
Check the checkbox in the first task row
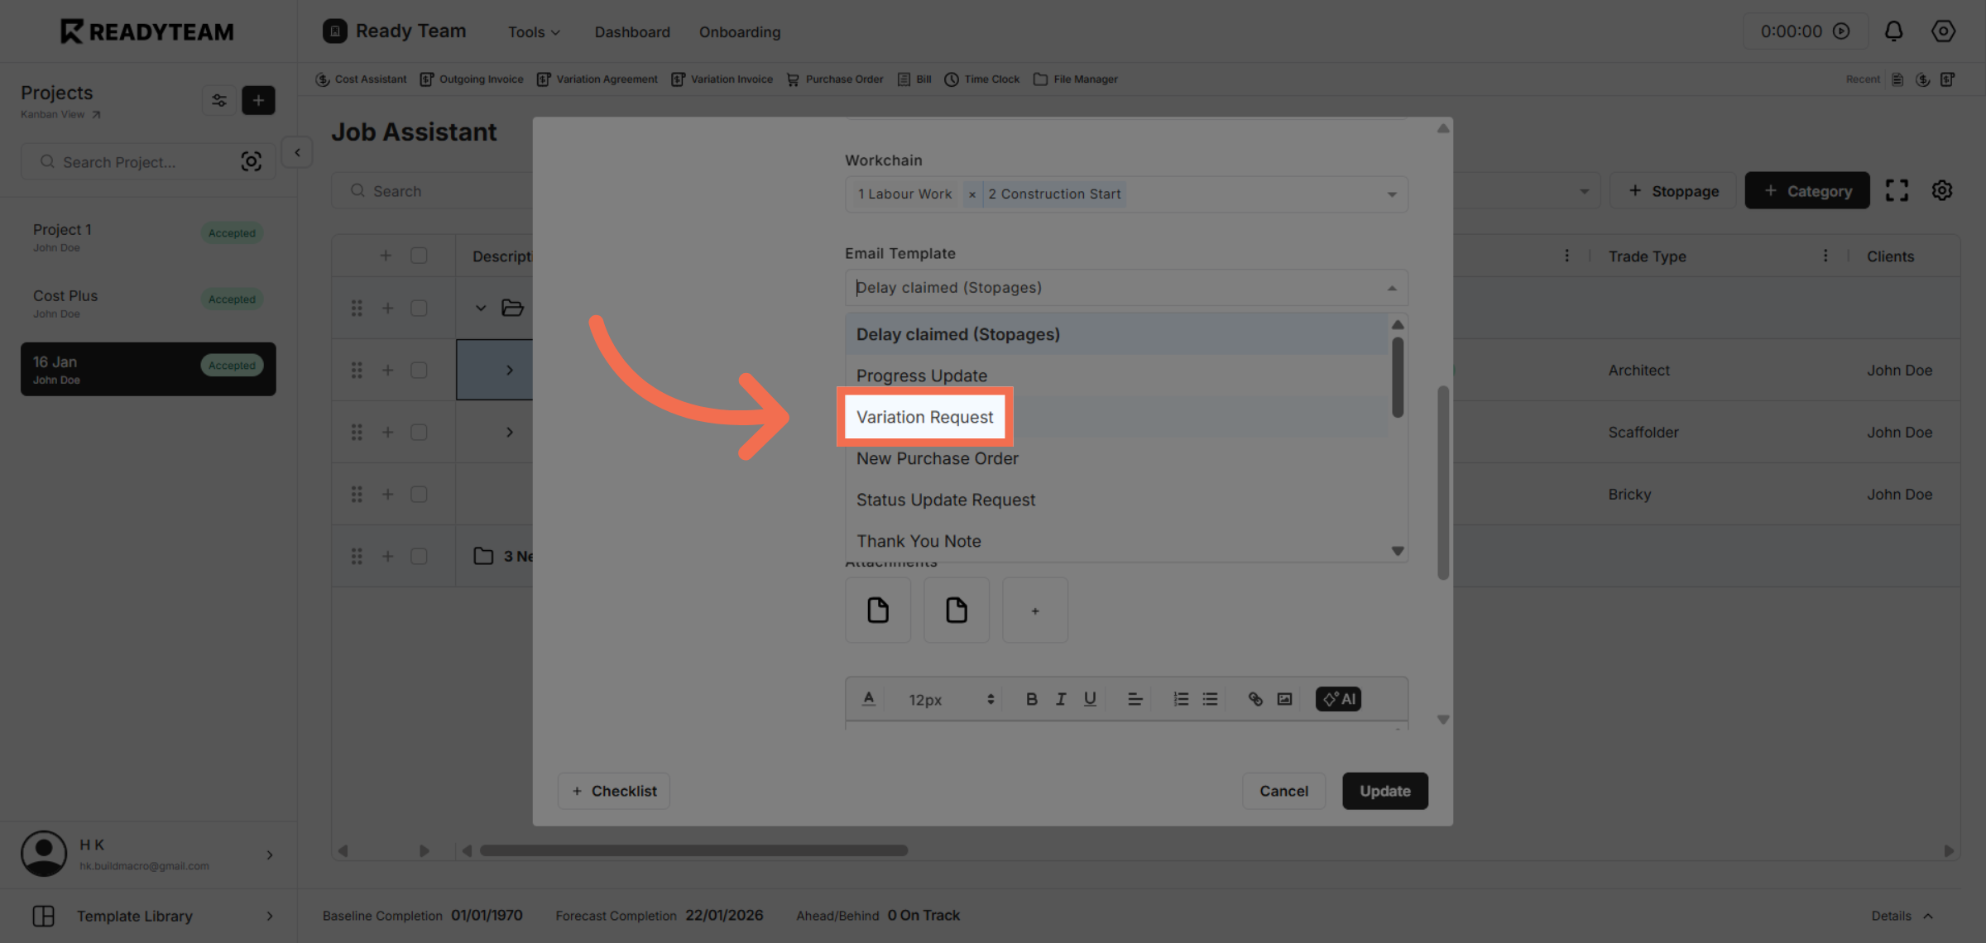click(419, 307)
